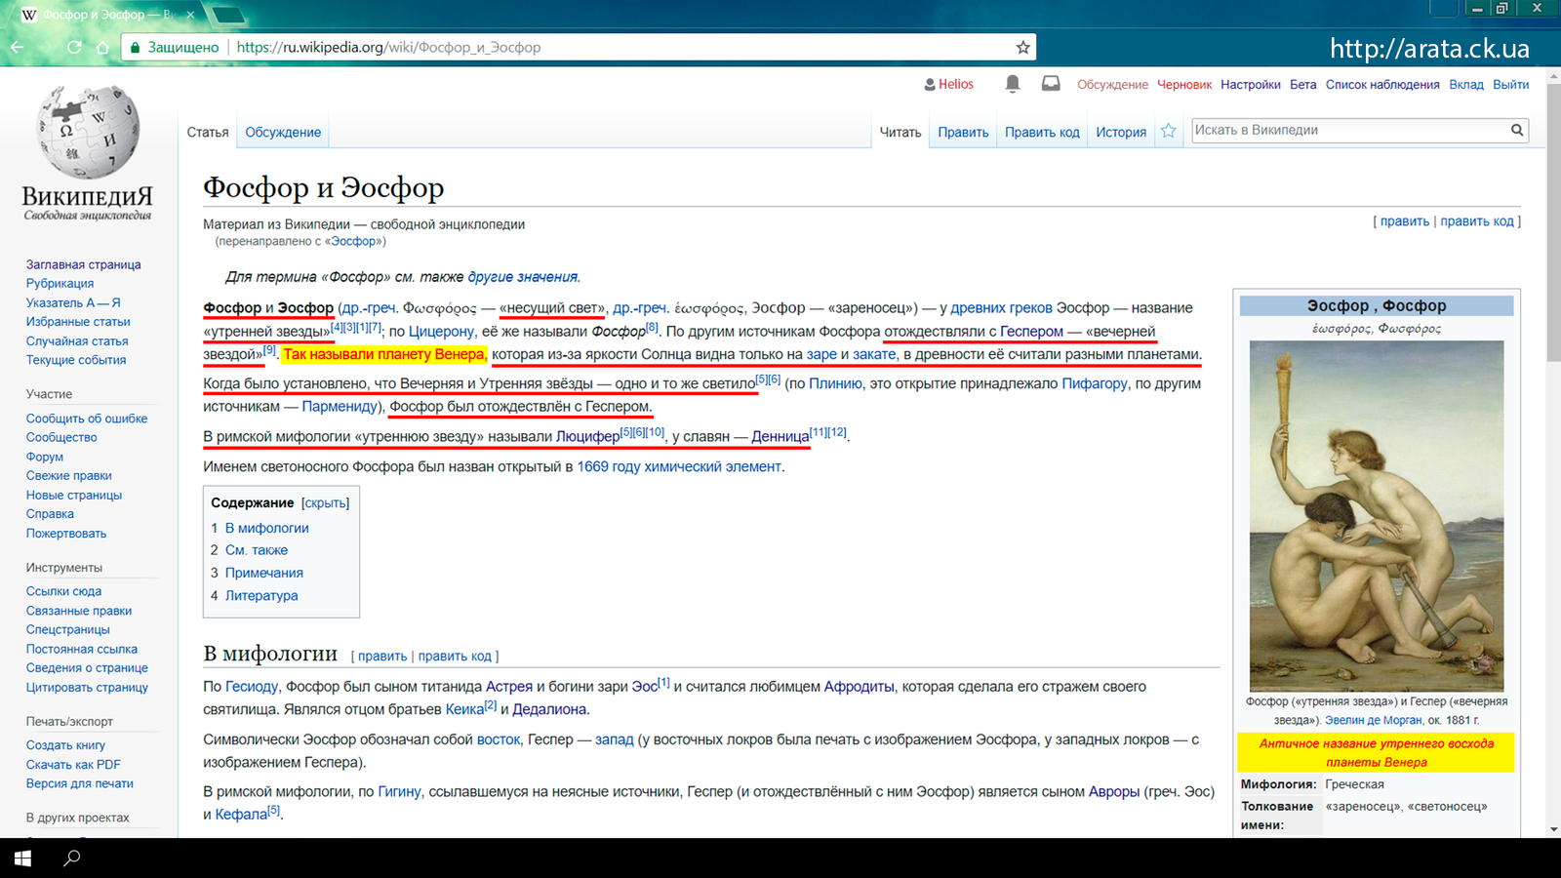The image size is (1561, 878).
Task: Open taskbar search magnifier
Action: click(x=71, y=858)
